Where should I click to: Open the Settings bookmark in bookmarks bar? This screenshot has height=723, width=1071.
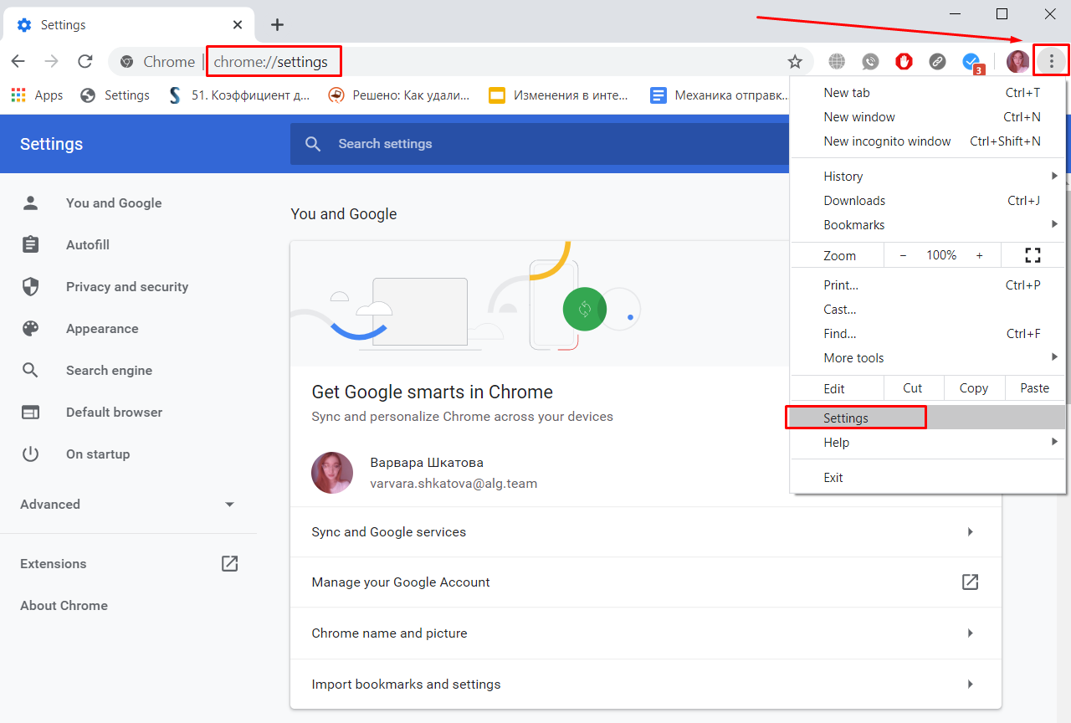tap(115, 95)
